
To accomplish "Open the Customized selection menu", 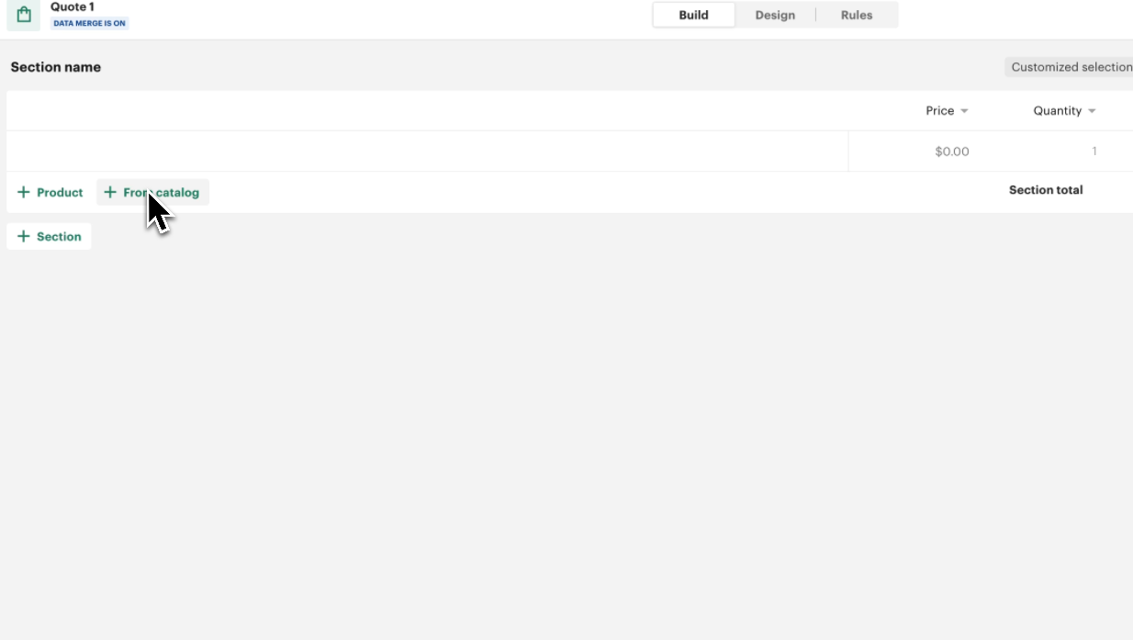I will pos(1070,67).
